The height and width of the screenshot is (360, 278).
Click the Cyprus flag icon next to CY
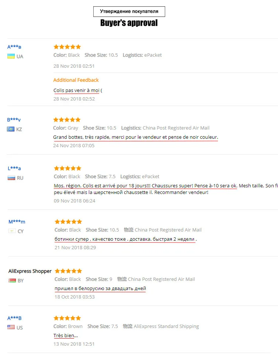click(x=12, y=231)
